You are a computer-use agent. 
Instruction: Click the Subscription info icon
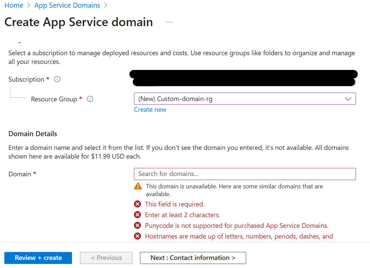[x=57, y=79]
